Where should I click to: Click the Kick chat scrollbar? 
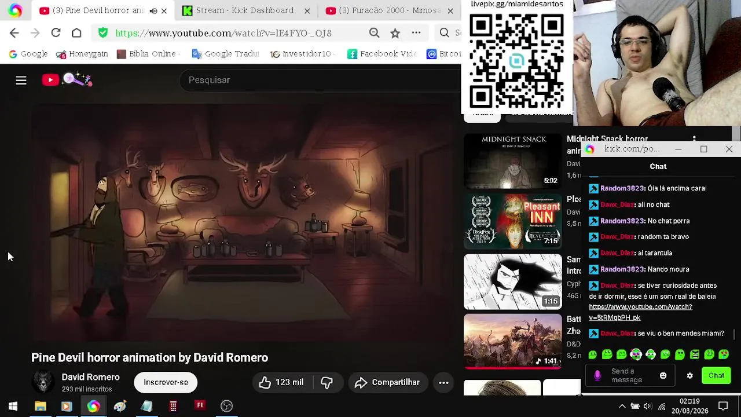pos(735,334)
